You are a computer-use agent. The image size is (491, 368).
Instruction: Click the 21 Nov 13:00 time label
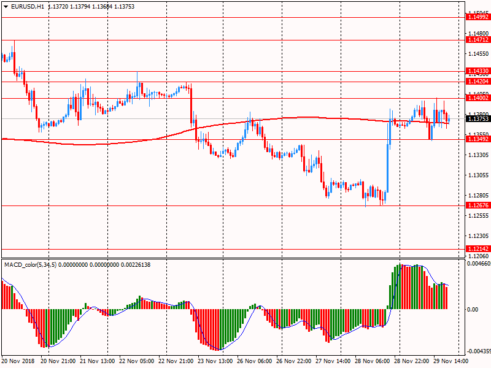(98, 361)
